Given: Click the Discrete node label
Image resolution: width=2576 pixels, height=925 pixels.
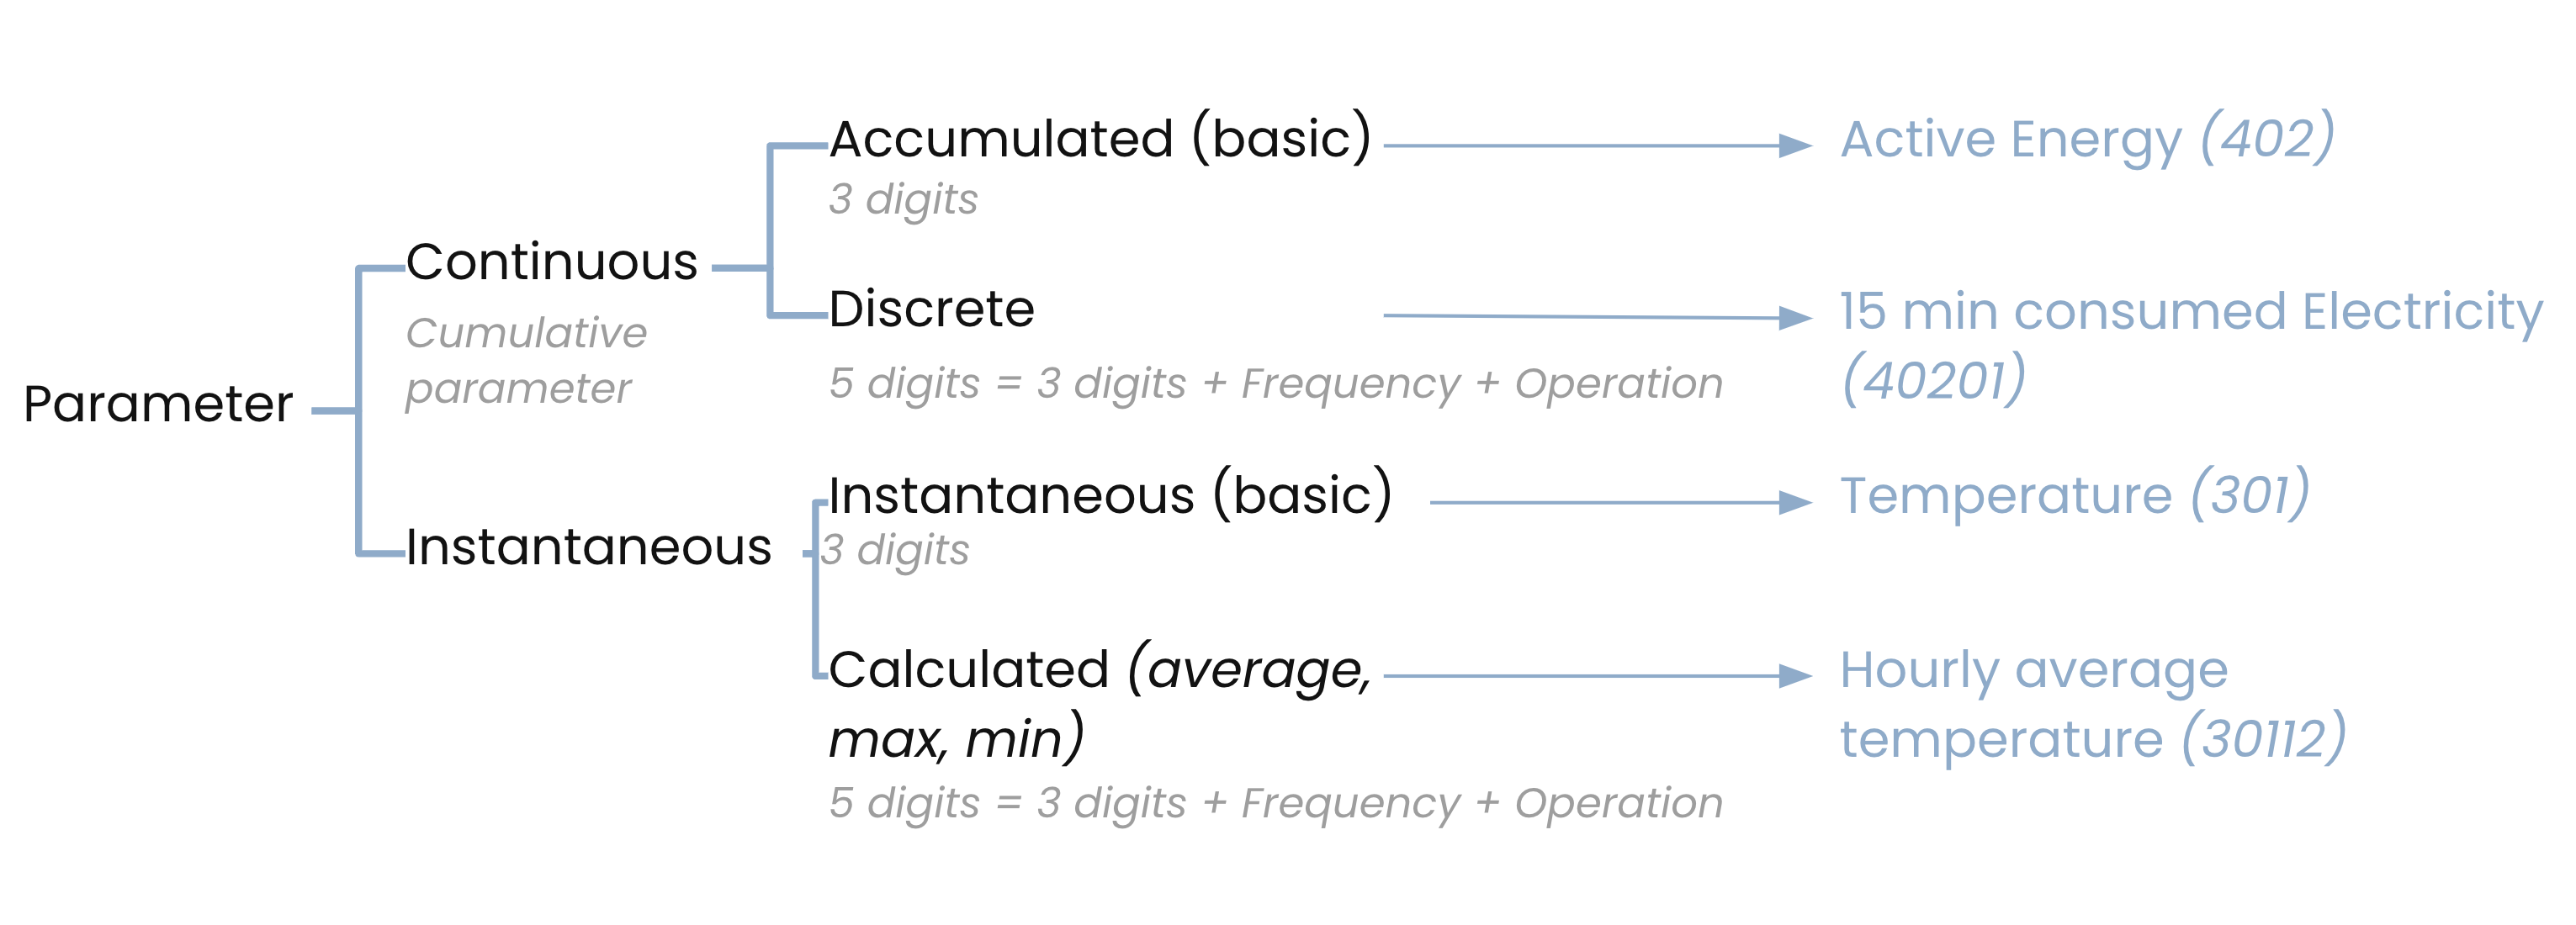Looking at the screenshot, I should point(931,309).
